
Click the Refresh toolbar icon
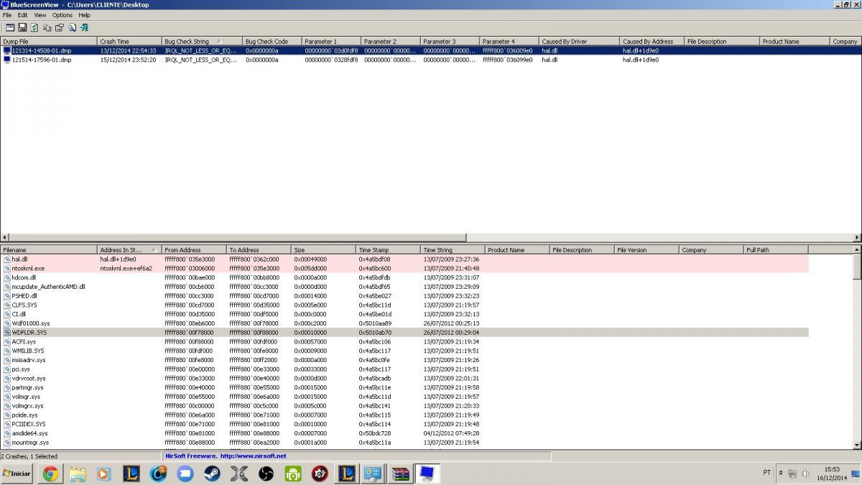[34, 27]
